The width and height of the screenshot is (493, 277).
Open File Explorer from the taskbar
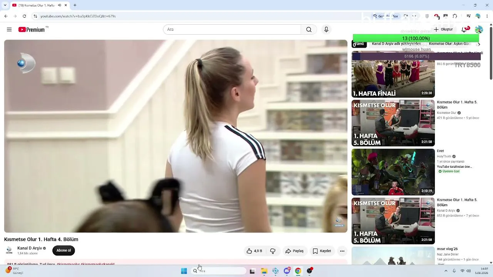coord(264,271)
